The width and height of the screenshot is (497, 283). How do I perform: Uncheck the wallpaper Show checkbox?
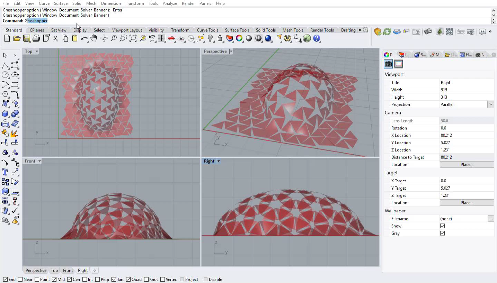442,226
